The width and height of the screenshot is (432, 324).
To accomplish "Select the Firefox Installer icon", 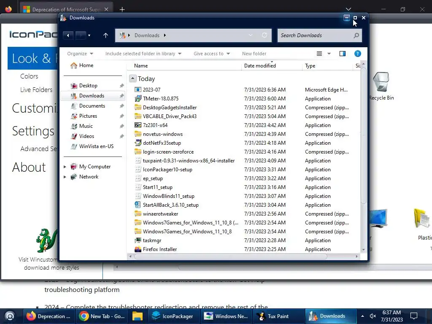I will click(138, 249).
